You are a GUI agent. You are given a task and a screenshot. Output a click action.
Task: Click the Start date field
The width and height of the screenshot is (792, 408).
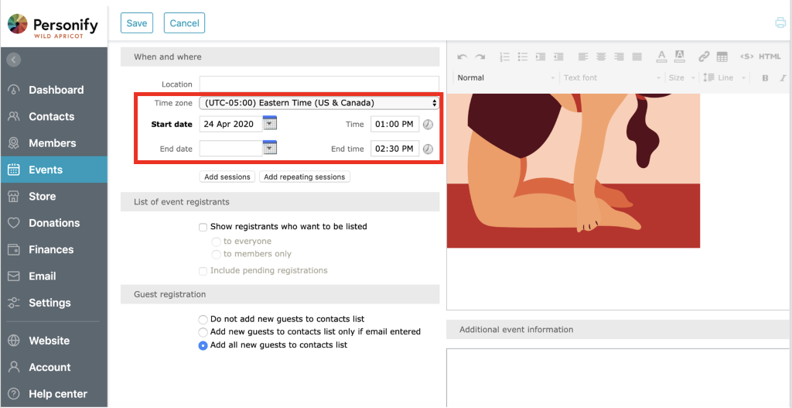click(230, 125)
